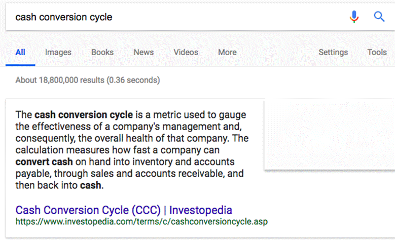
Task: Open the Books results tab
Action: click(102, 52)
